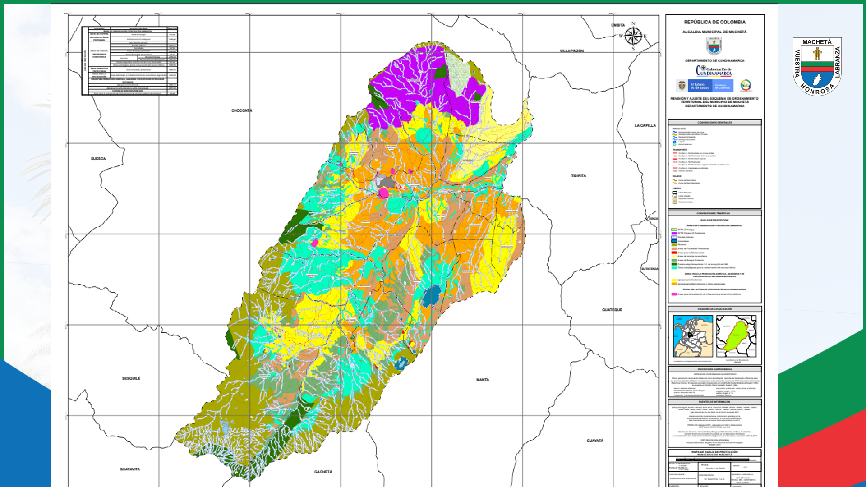This screenshot has height=487, width=866.
Task: Click the Colombia location inset map
Action: click(693, 336)
